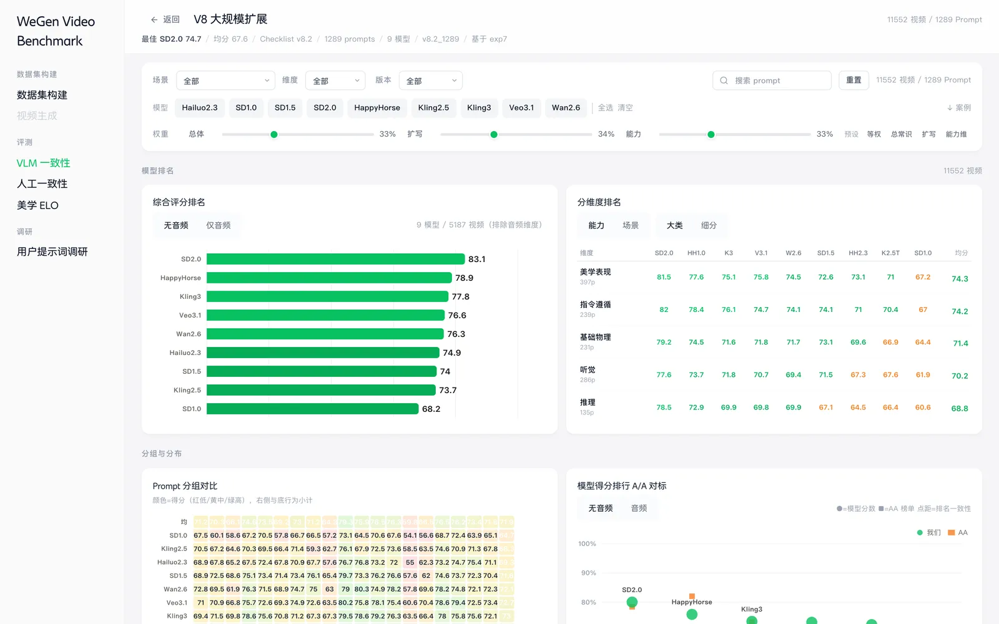Click the SD2.0 green dot in A/A chart
Image resolution: width=999 pixels, height=624 pixels.
pyautogui.click(x=632, y=602)
